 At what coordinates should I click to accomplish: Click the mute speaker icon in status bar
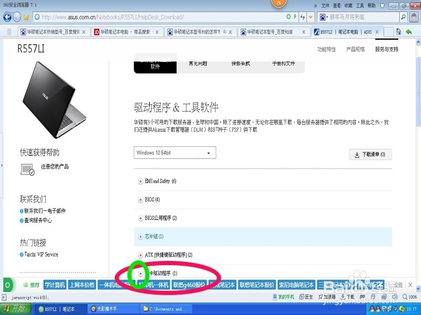pos(395,297)
